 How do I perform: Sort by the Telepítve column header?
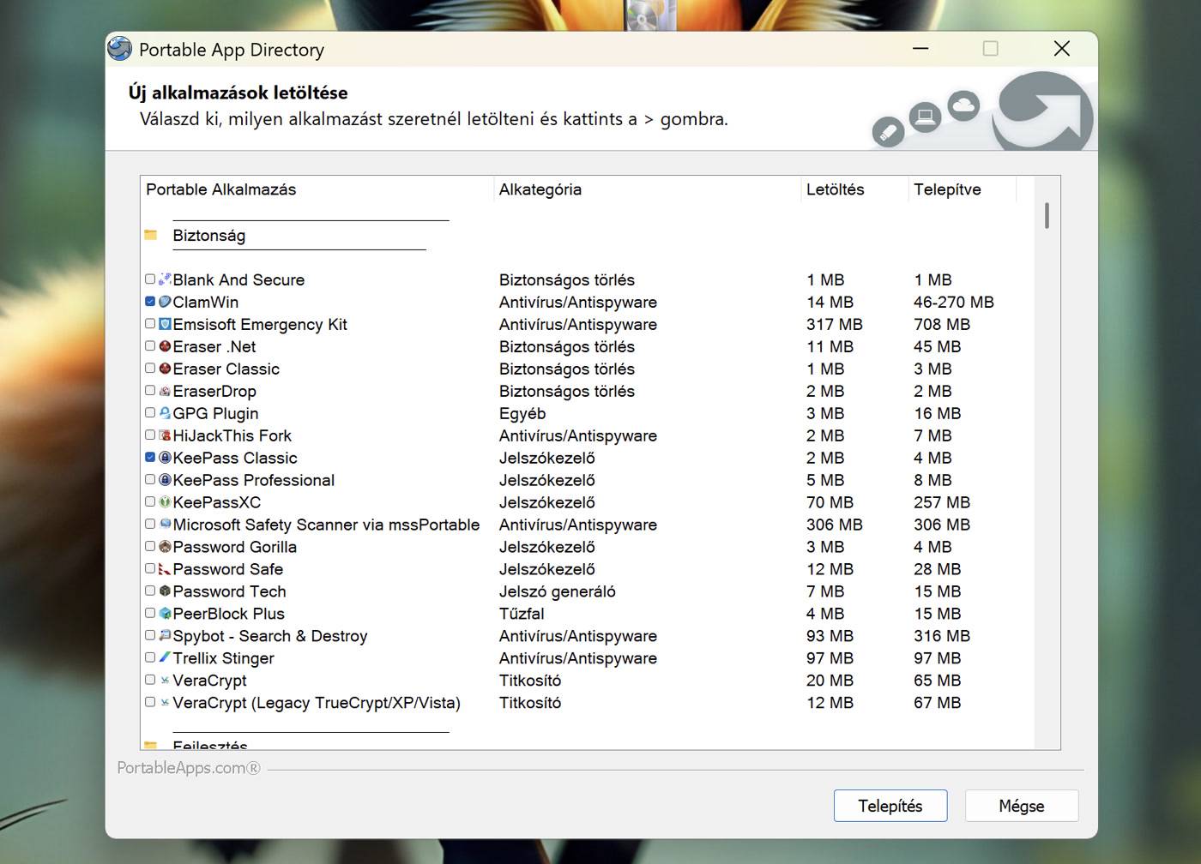[962, 189]
